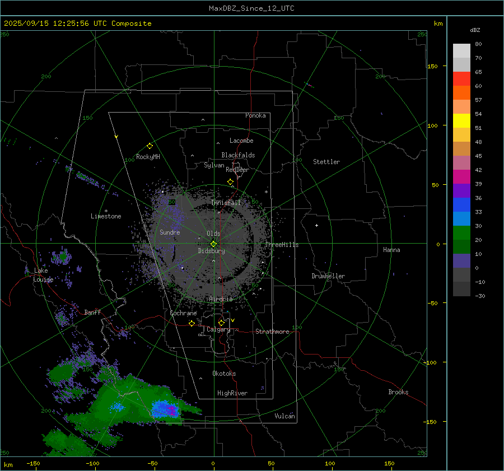This screenshot has width=504, height=471.
Task: Click the yellow diamond marker beside RockyMH
Action: tap(150, 146)
